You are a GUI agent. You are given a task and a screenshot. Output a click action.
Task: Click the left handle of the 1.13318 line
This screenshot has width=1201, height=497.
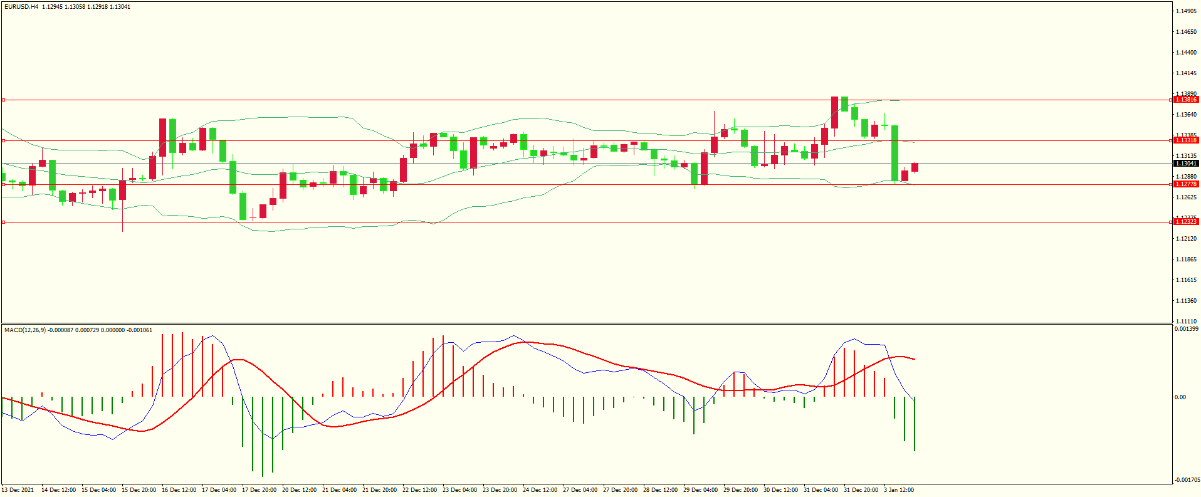click(x=4, y=140)
